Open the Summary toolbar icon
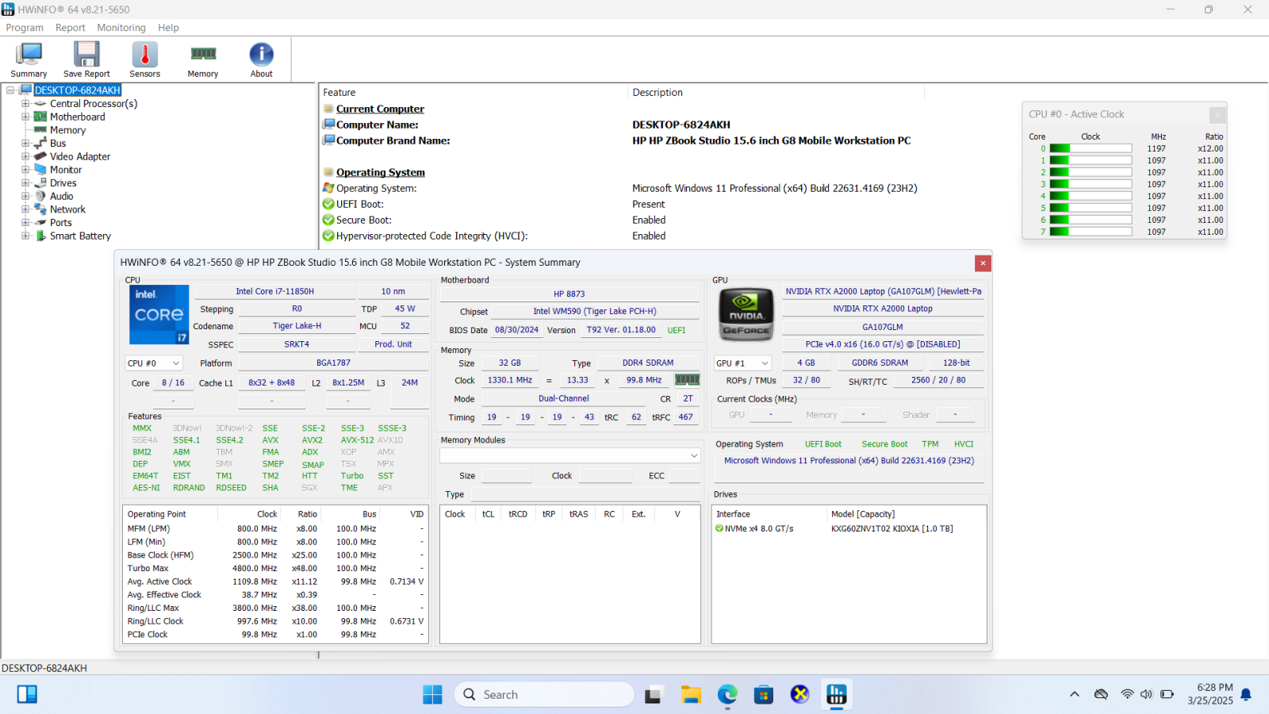Viewport: 1269px width, 714px height. pos(29,59)
